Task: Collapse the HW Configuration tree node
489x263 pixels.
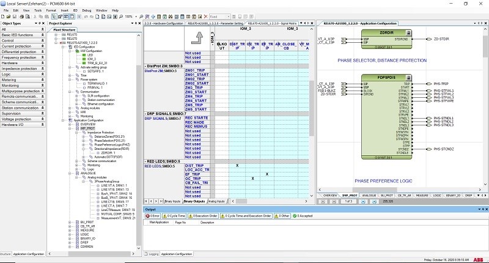Action: (x=68, y=50)
